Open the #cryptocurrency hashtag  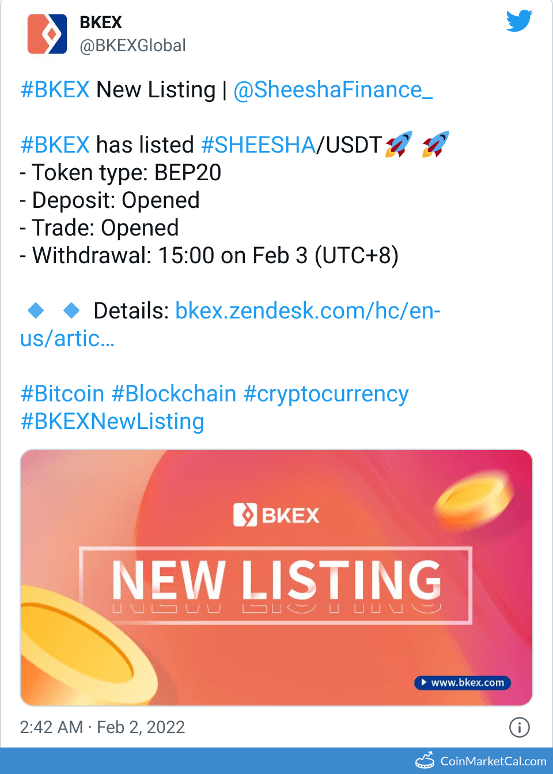pos(326,394)
